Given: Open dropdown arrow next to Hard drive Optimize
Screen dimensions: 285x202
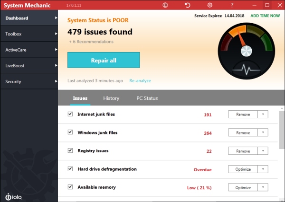Looking at the screenshot, I should [x=263, y=169].
